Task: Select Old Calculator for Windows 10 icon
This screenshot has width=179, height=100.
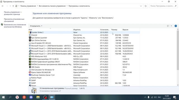Action: point(30,70)
